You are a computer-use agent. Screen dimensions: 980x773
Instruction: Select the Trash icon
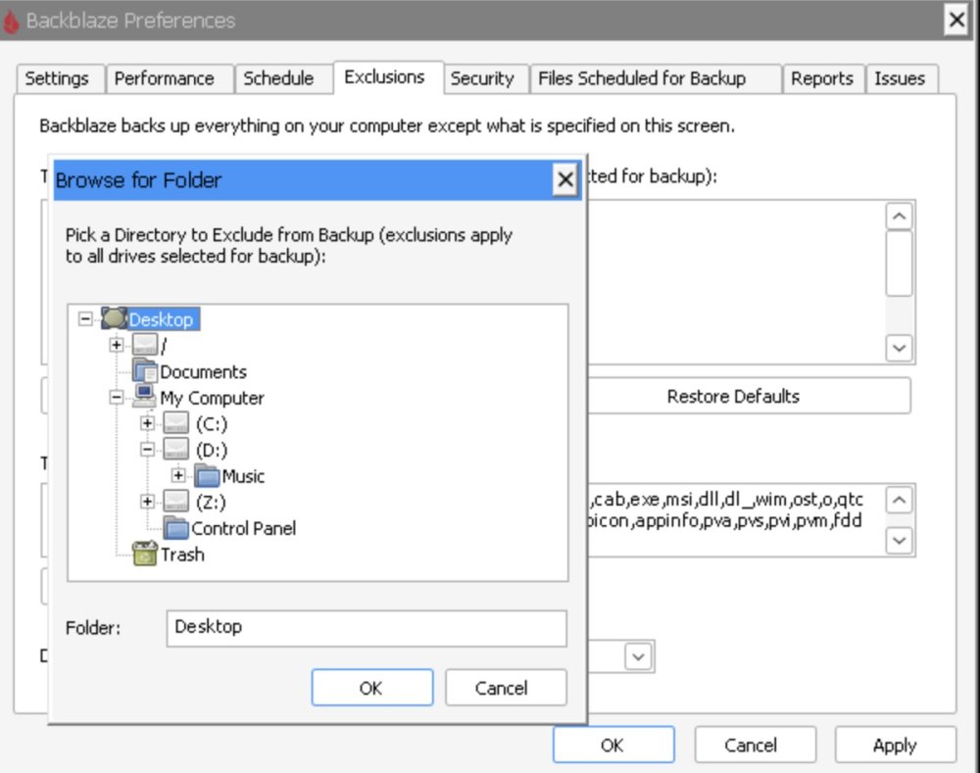pos(145,555)
